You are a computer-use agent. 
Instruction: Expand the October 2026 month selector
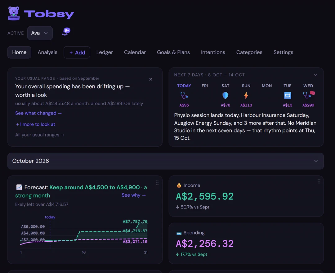click(x=166, y=161)
